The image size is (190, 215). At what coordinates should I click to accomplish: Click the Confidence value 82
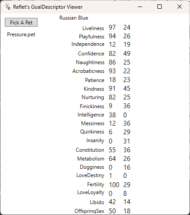tap(112, 54)
